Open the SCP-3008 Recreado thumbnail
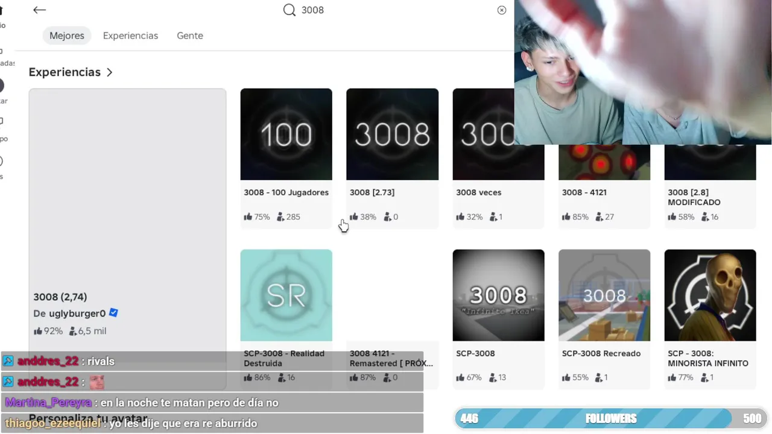Viewport: 772px width, 434px height. pyautogui.click(x=604, y=295)
